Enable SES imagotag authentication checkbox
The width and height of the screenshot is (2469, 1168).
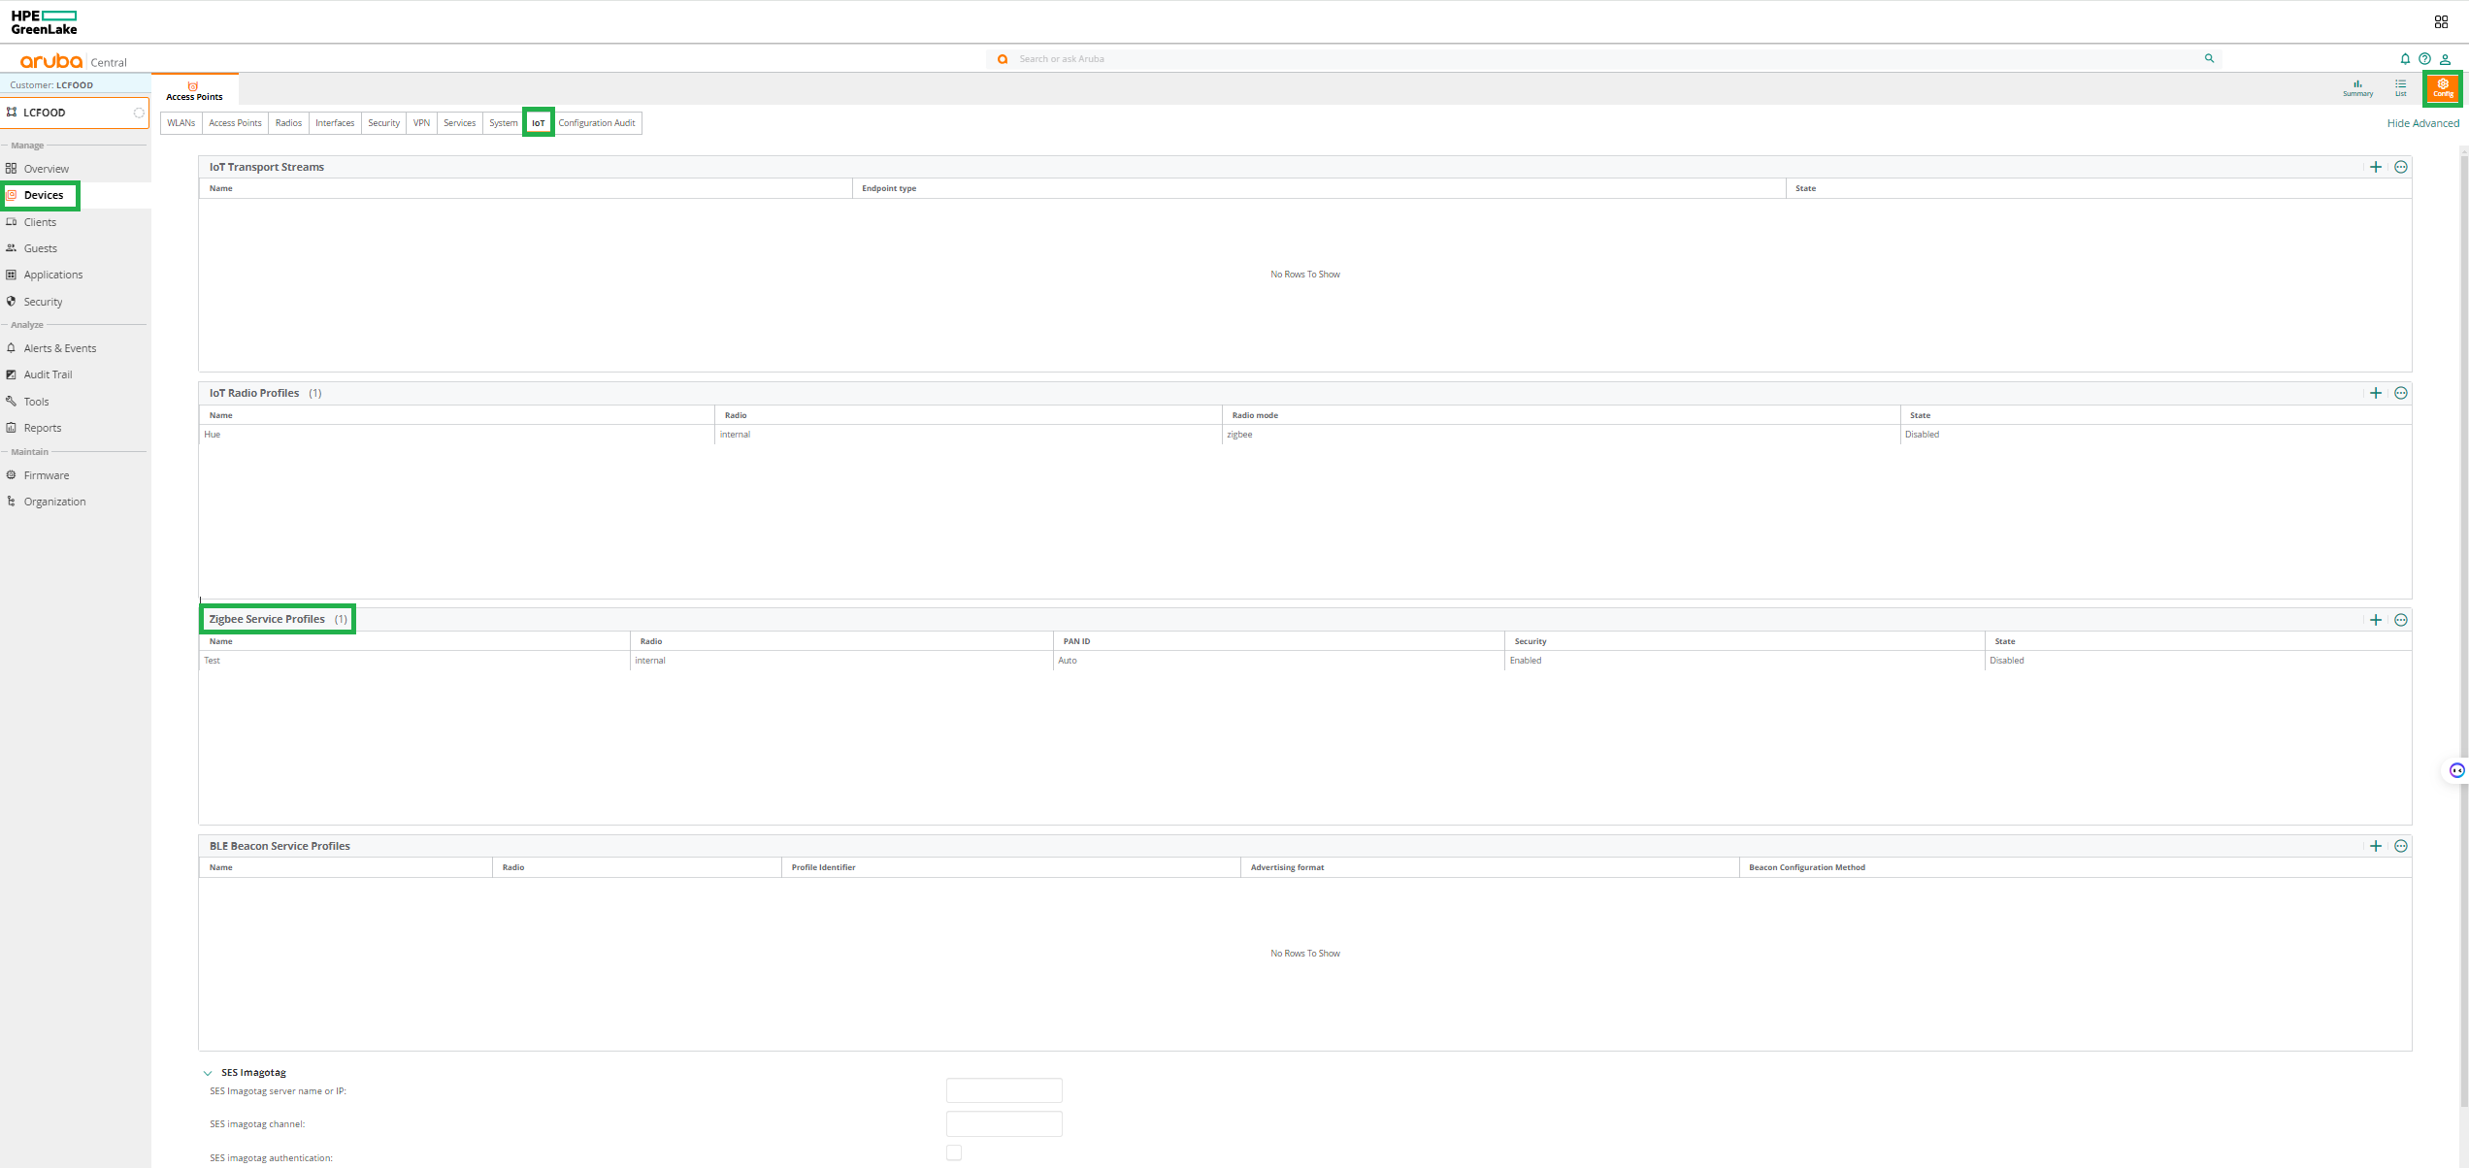[954, 1152]
